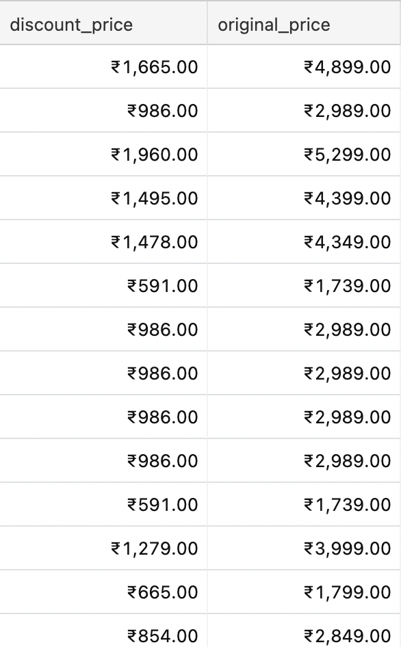The height and width of the screenshot is (647, 401).
Task: Click the ₹2,849.00 original price cell
Action: [304, 631]
